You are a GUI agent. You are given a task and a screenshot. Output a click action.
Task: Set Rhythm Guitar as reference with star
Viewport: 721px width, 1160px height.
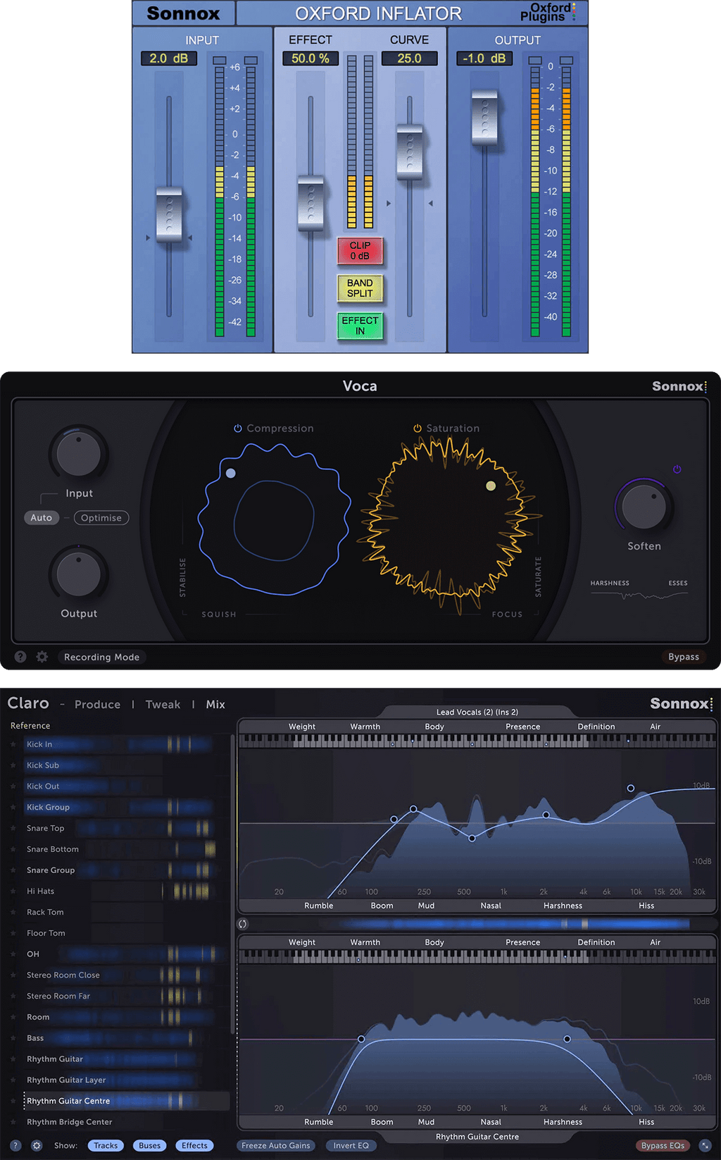coord(13,1059)
